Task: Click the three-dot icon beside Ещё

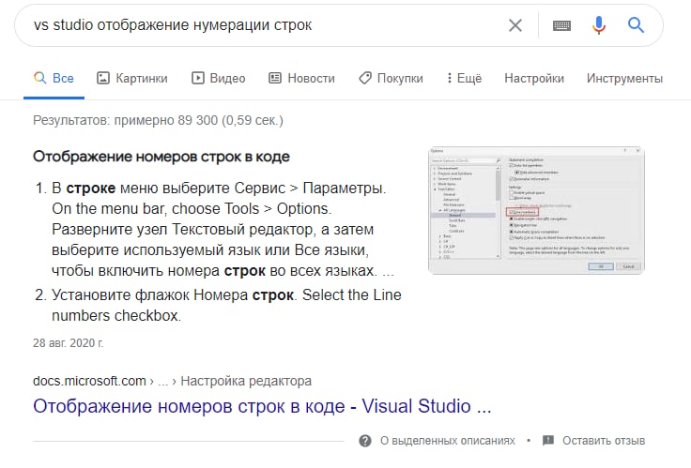Action: pyautogui.click(x=449, y=78)
